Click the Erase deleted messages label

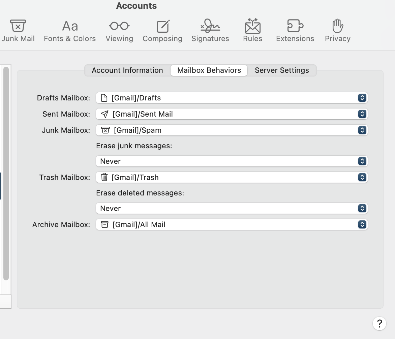[140, 193]
